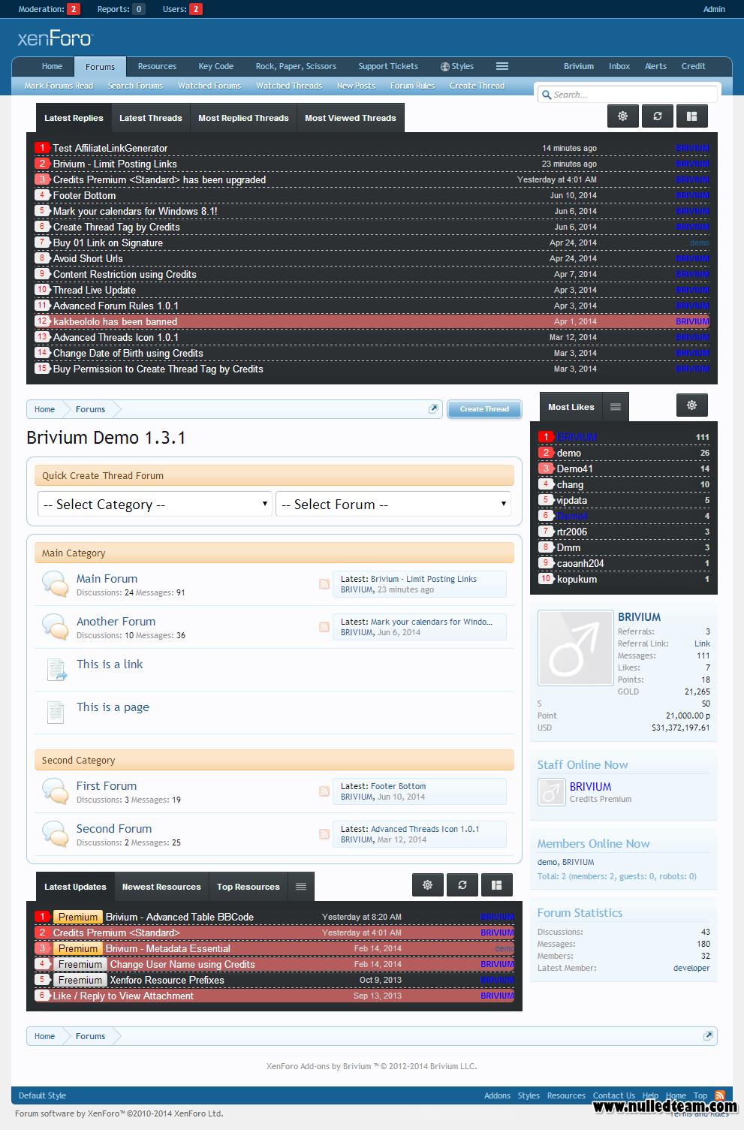Open RSS feed for First Forum
This screenshot has height=1130, width=744.
pyautogui.click(x=324, y=791)
